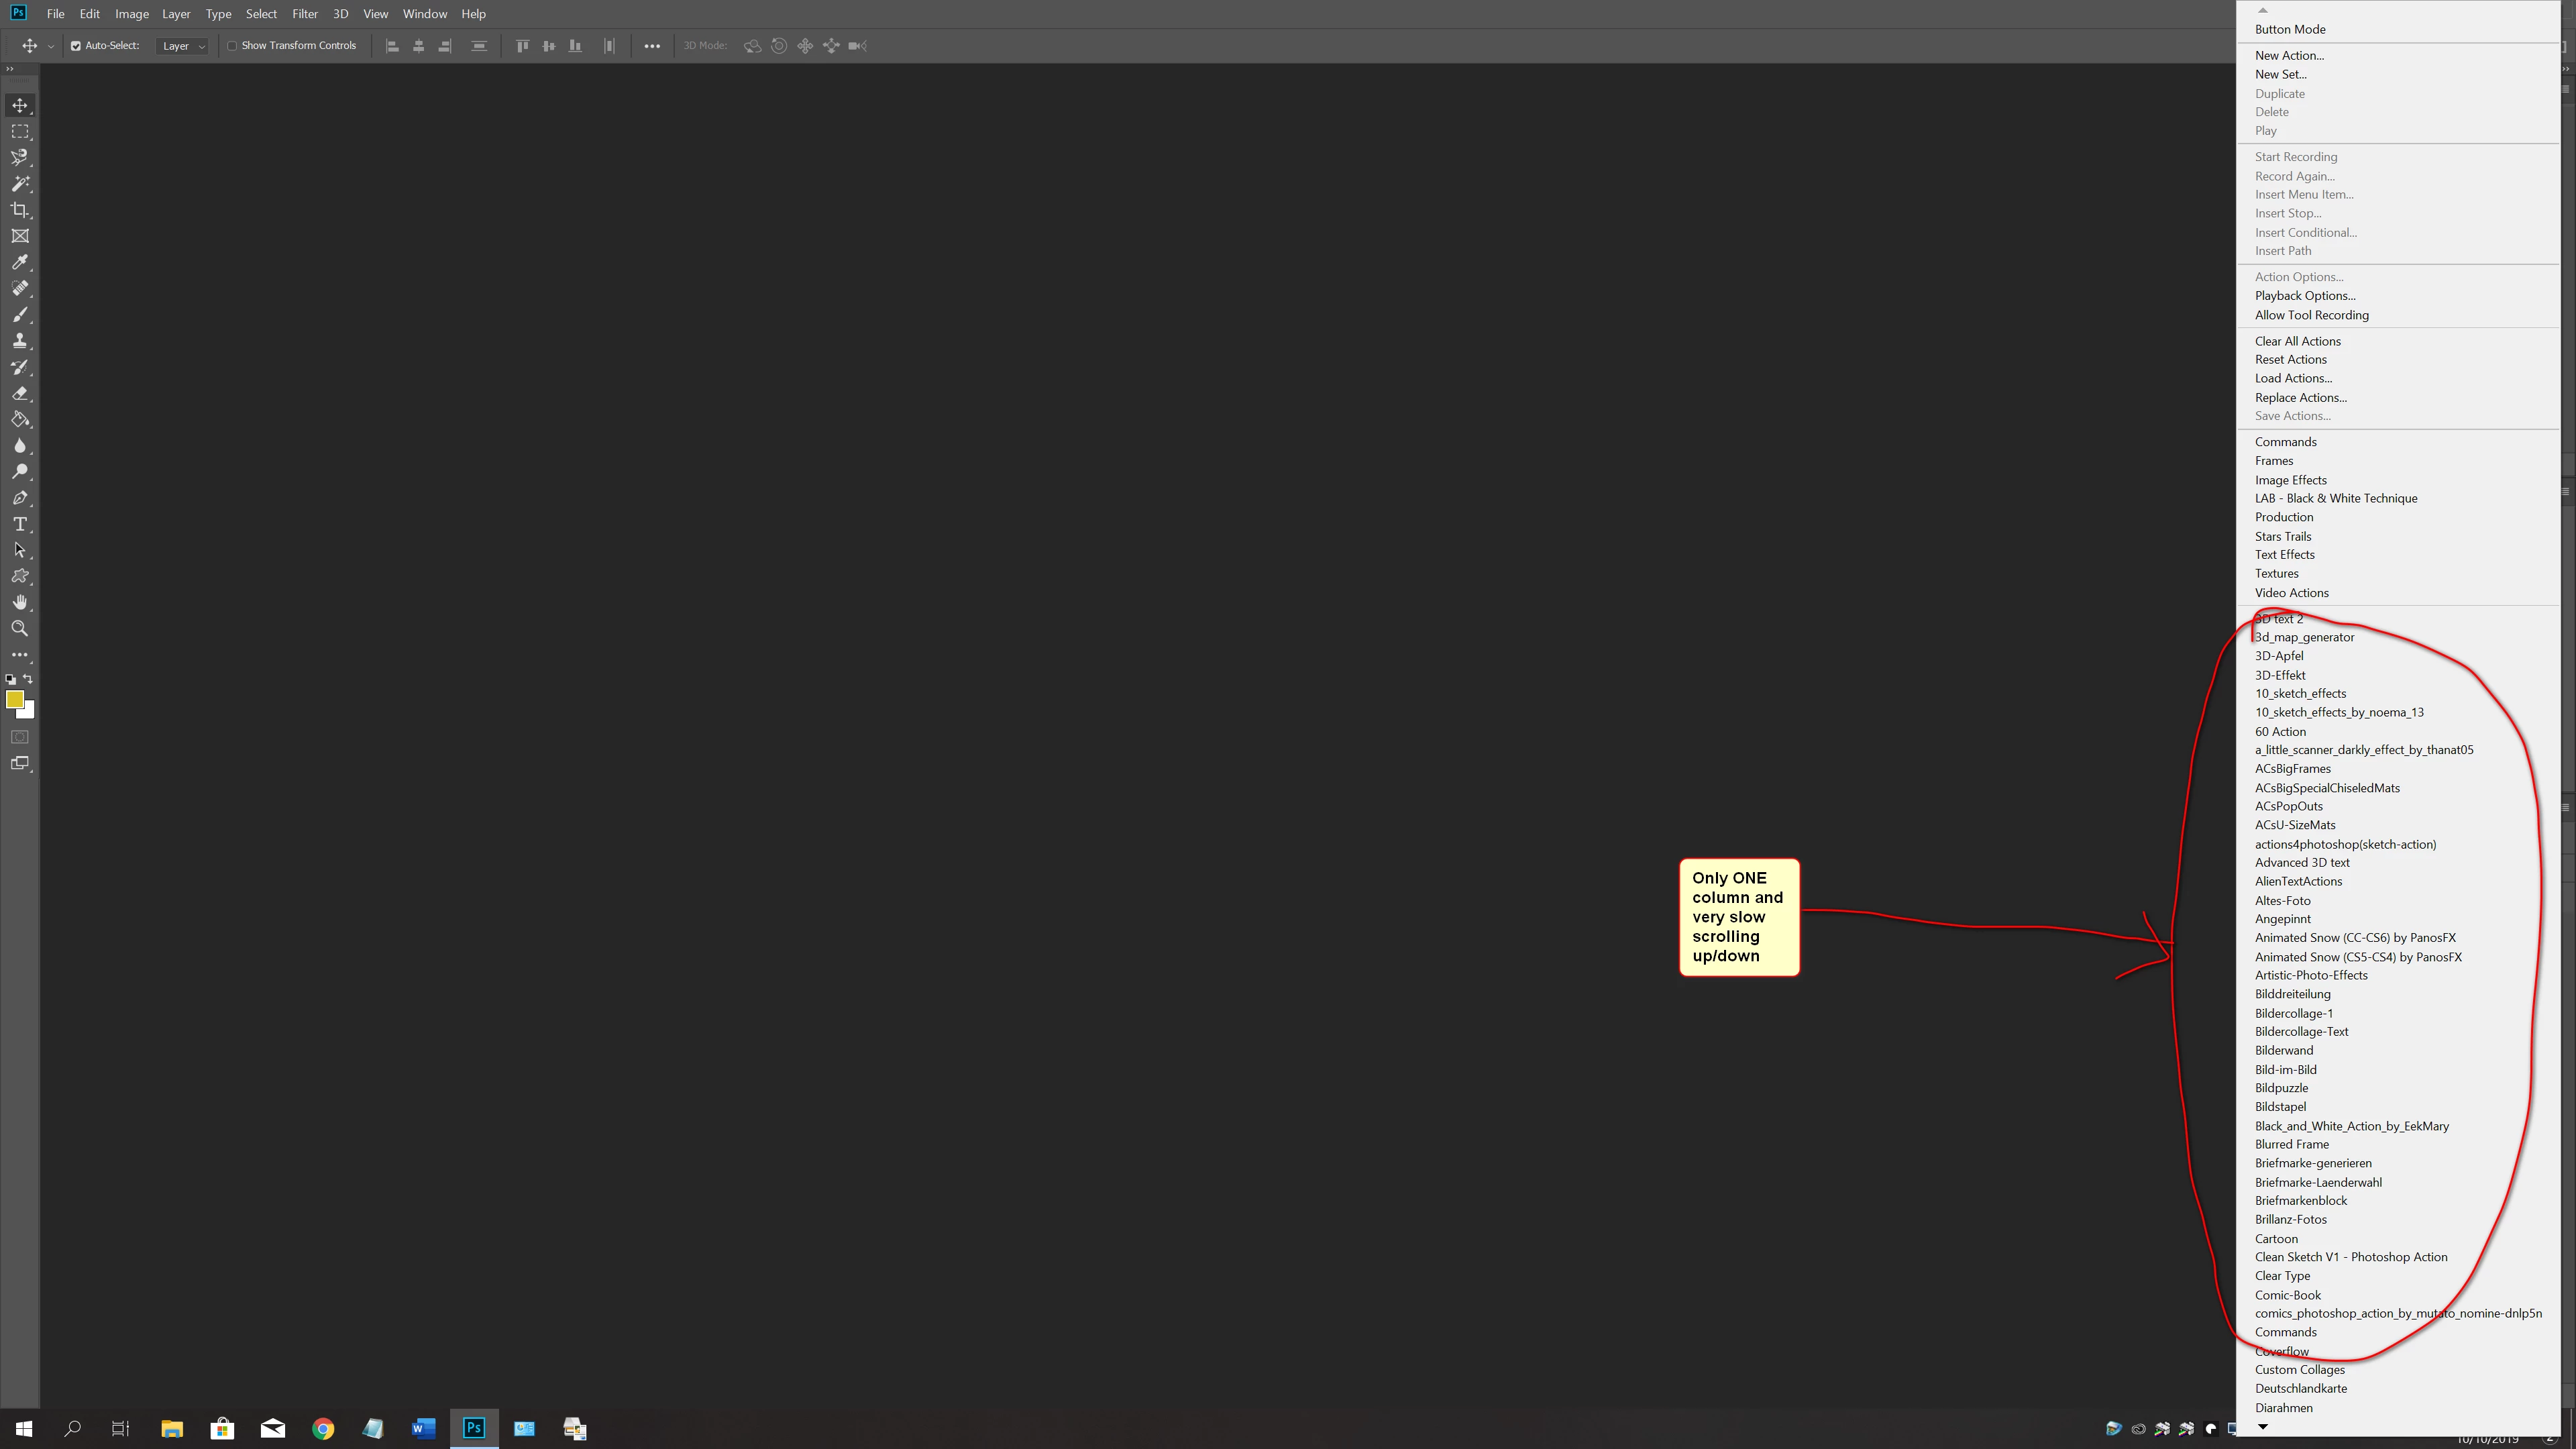2576x1449 pixels.
Task: Open the Filter menu
Action: pyautogui.click(x=304, y=14)
